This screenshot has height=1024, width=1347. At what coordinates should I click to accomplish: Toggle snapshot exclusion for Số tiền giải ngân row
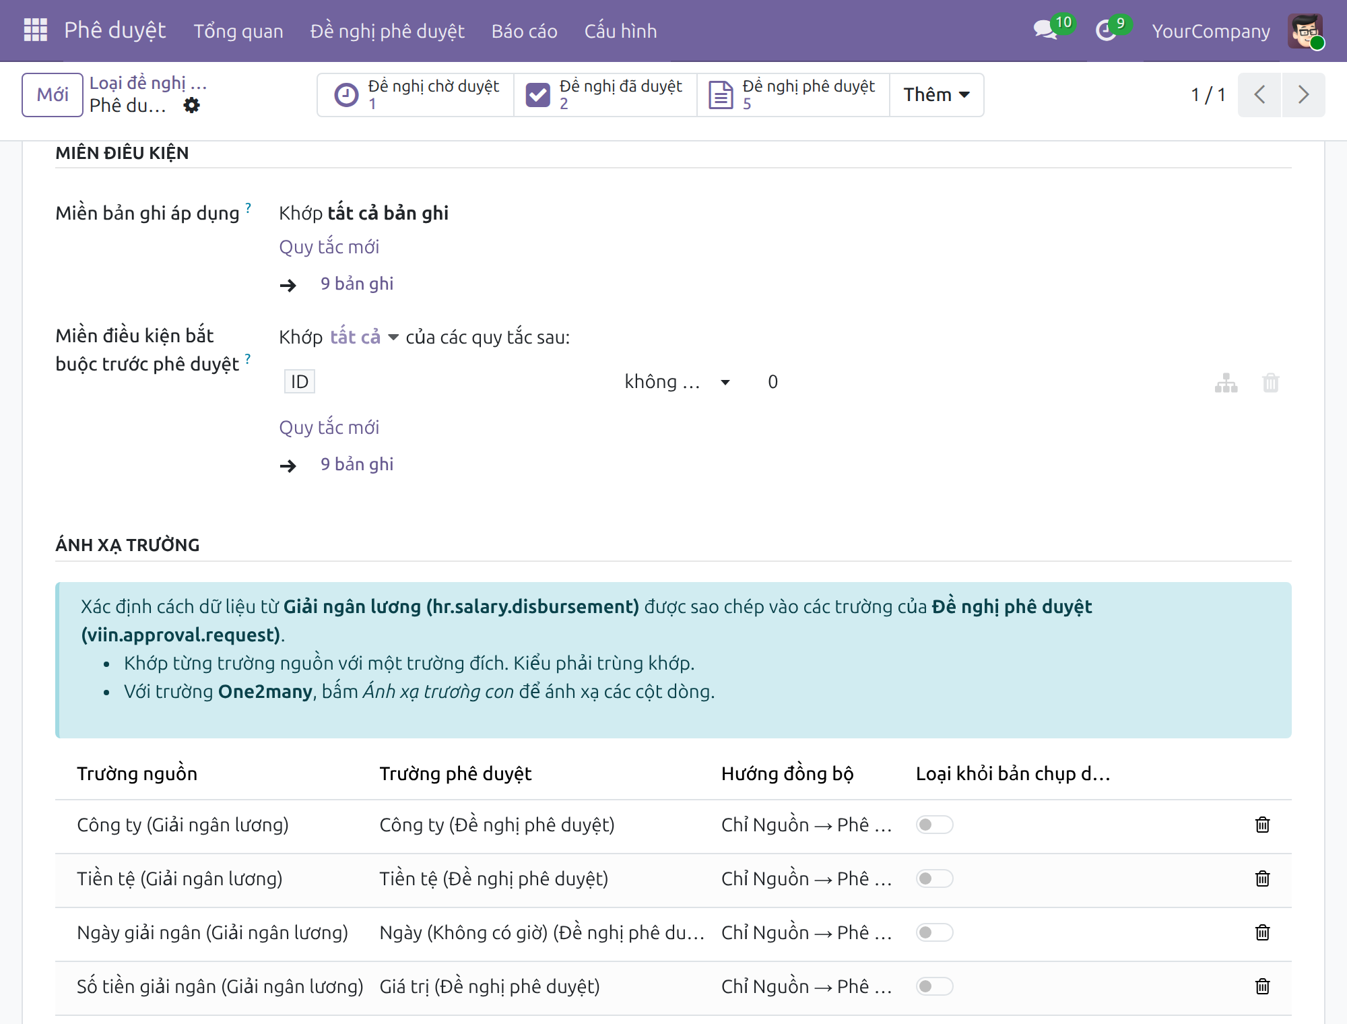tap(934, 986)
